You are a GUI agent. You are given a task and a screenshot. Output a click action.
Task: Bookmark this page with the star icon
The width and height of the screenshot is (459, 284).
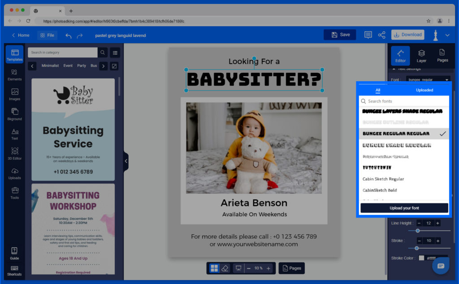pyautogui.click(x=429, y=21)
